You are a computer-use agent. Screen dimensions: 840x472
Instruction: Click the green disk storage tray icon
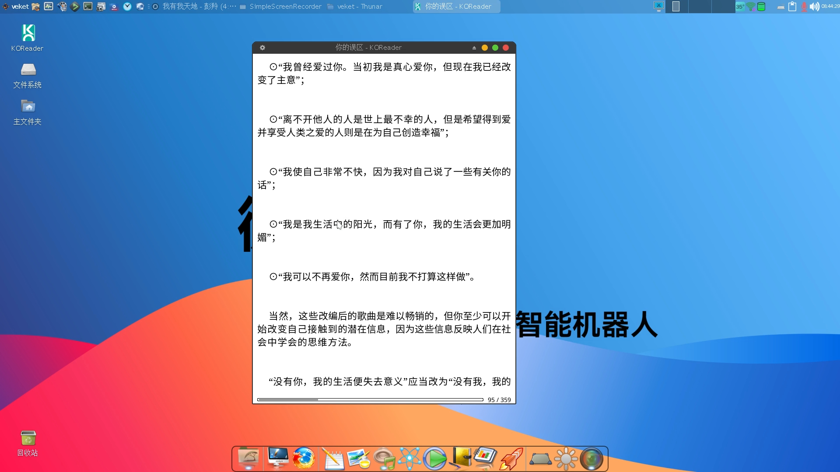tap(761, 7)
